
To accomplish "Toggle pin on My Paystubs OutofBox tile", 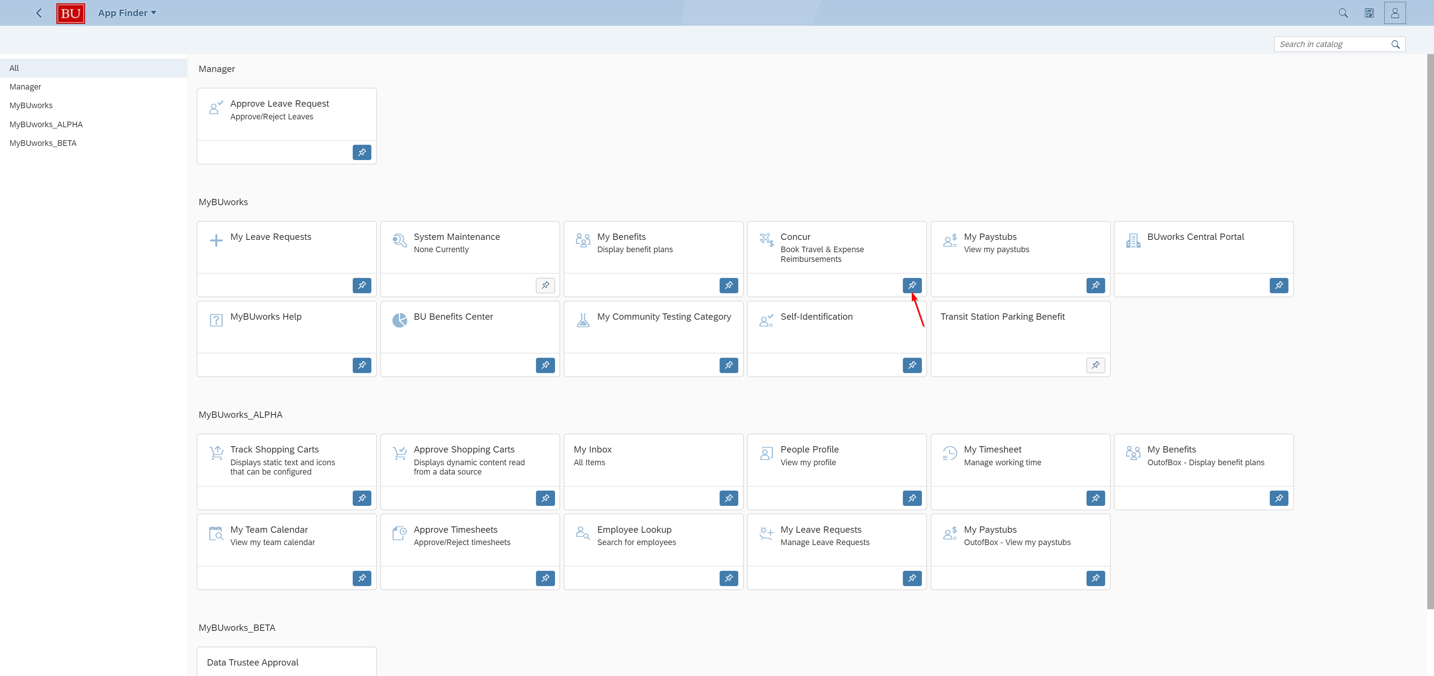I will 1095,579.
